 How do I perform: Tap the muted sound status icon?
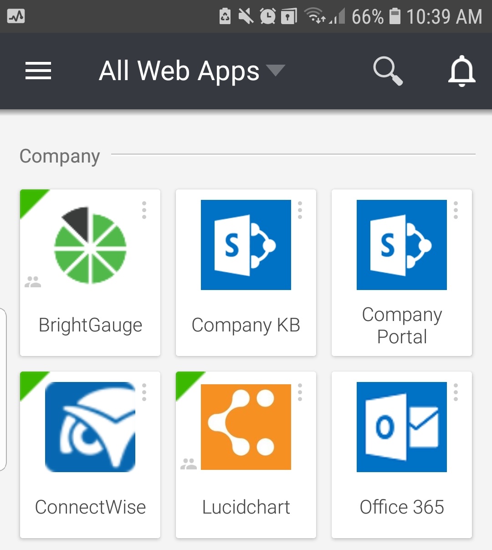246,16
